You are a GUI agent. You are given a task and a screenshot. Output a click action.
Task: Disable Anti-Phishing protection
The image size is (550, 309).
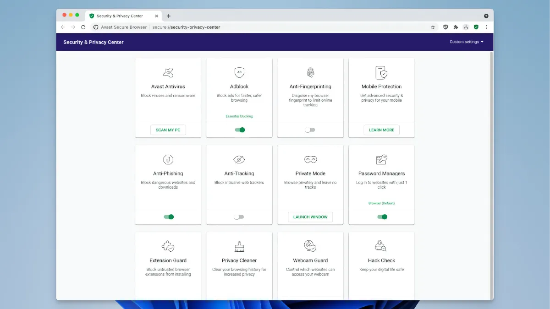click(x=168, y=217)
